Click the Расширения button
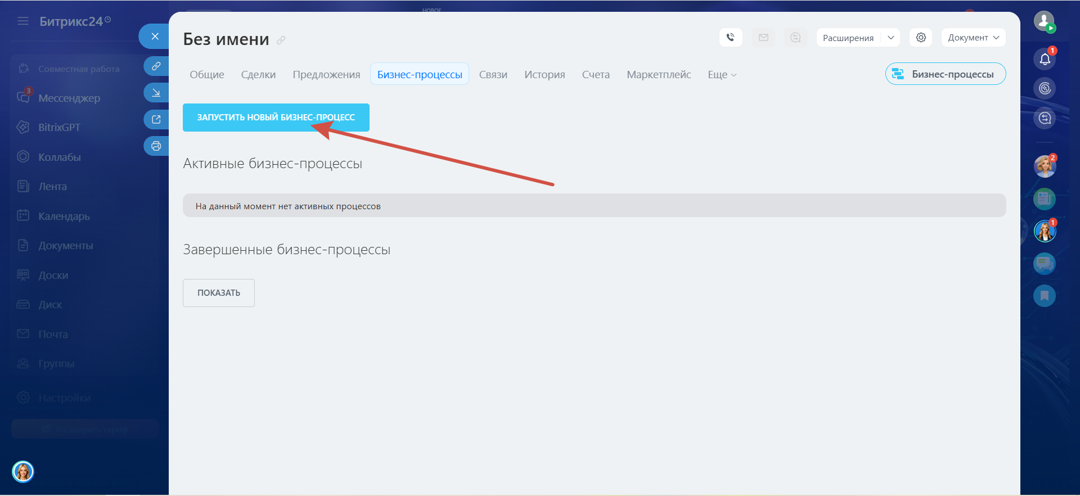The image size is (1080, 496). point(848,38)
